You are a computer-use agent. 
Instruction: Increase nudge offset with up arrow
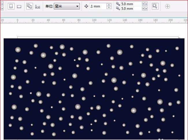pos(109,5)
